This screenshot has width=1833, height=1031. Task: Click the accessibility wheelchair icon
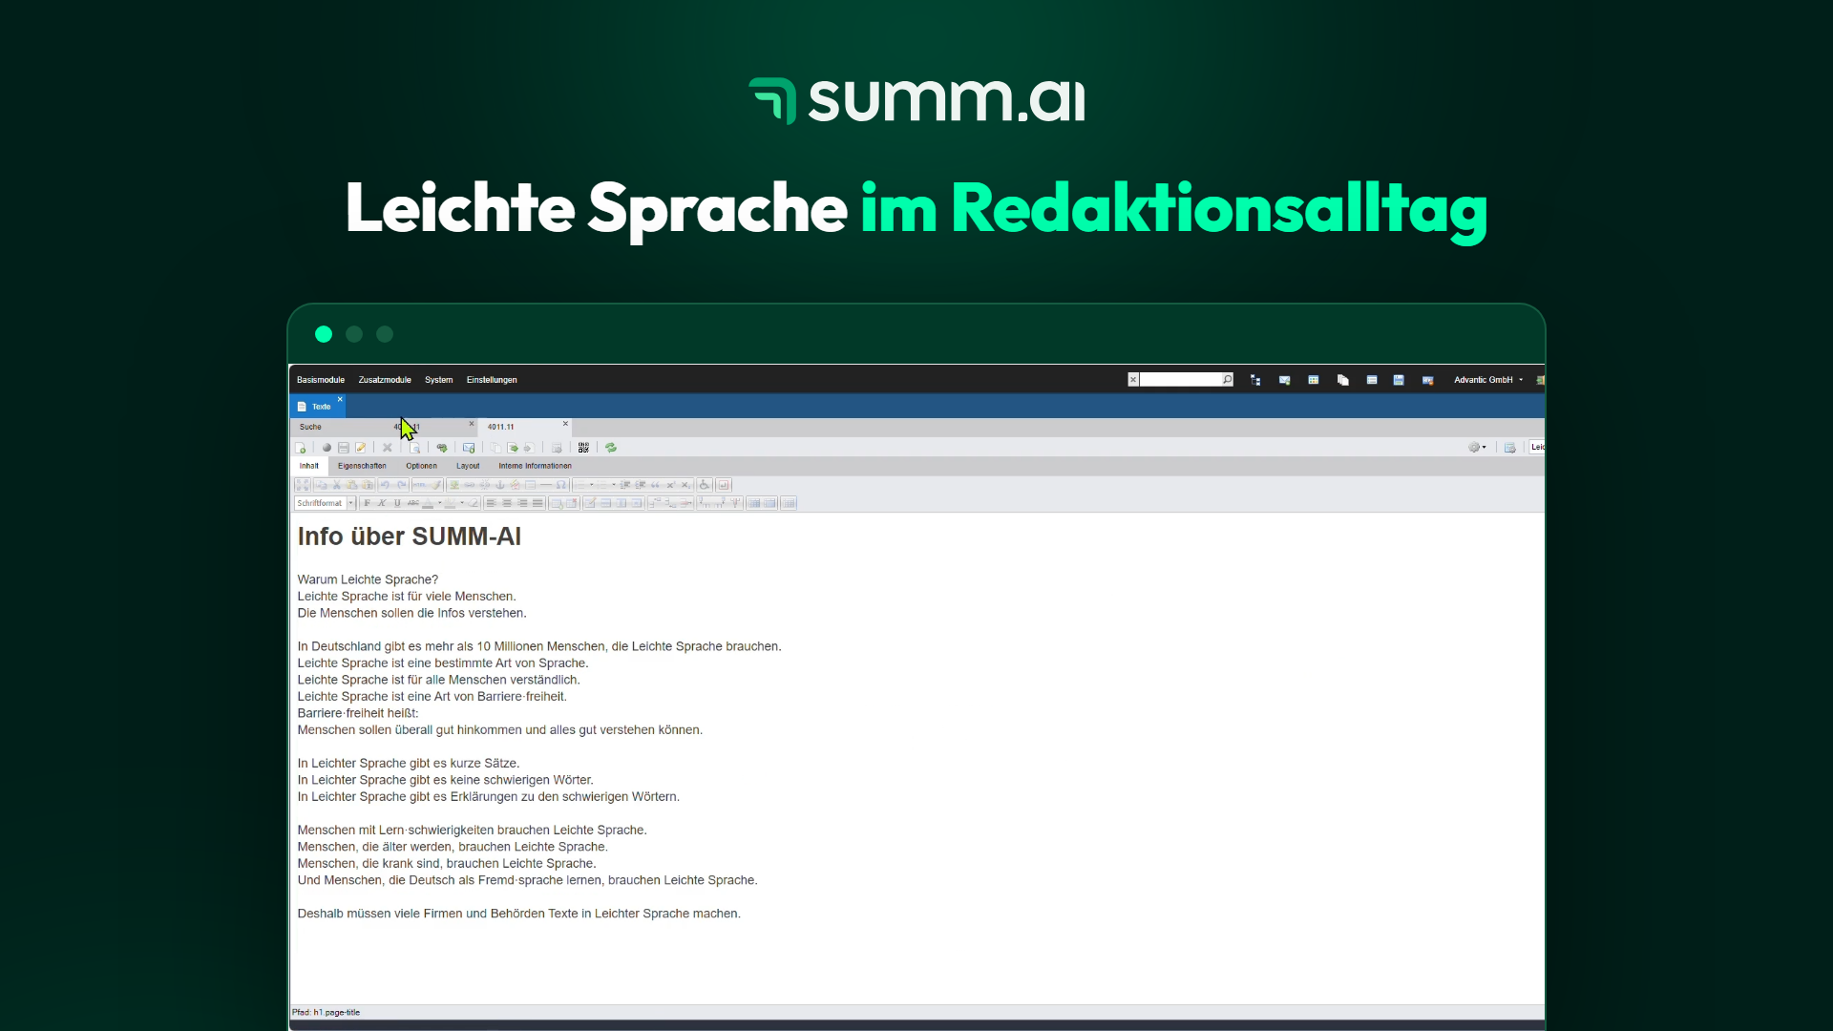click(x=705, y=485)
